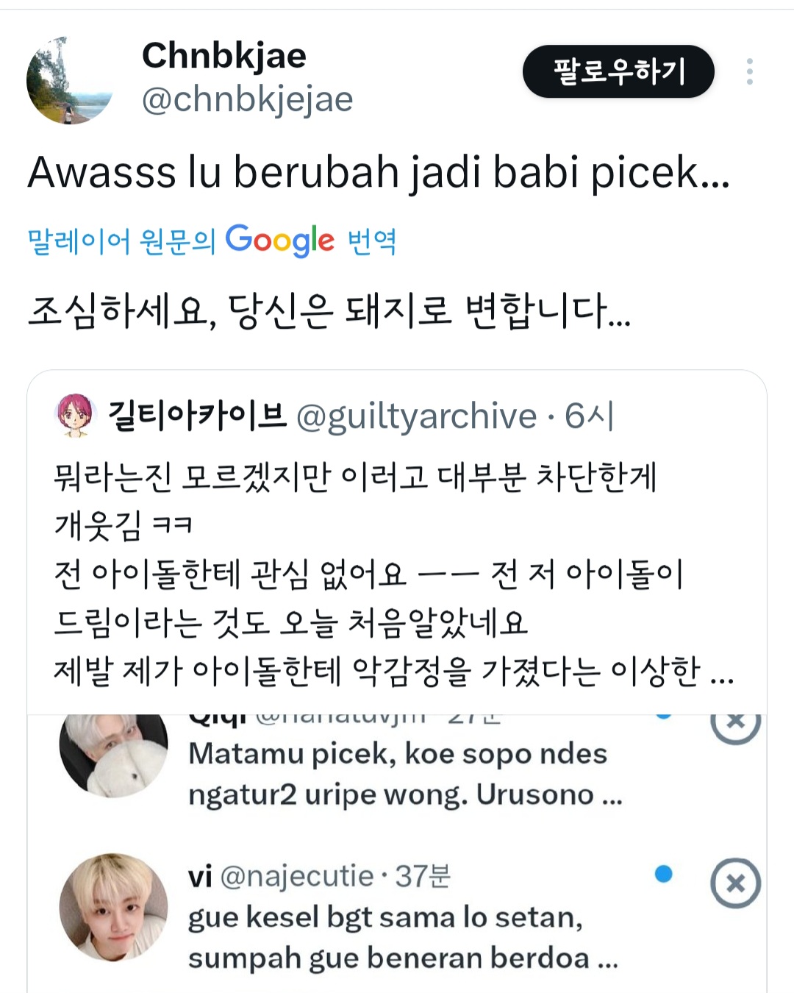The width and height of the screenshot is (794, 993).
Task: Dismiss the vi reply with X icon
Action: point(735,883)
